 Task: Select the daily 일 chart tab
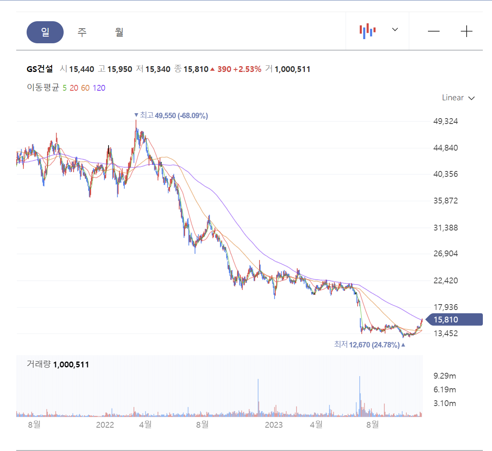coord(45,32)
